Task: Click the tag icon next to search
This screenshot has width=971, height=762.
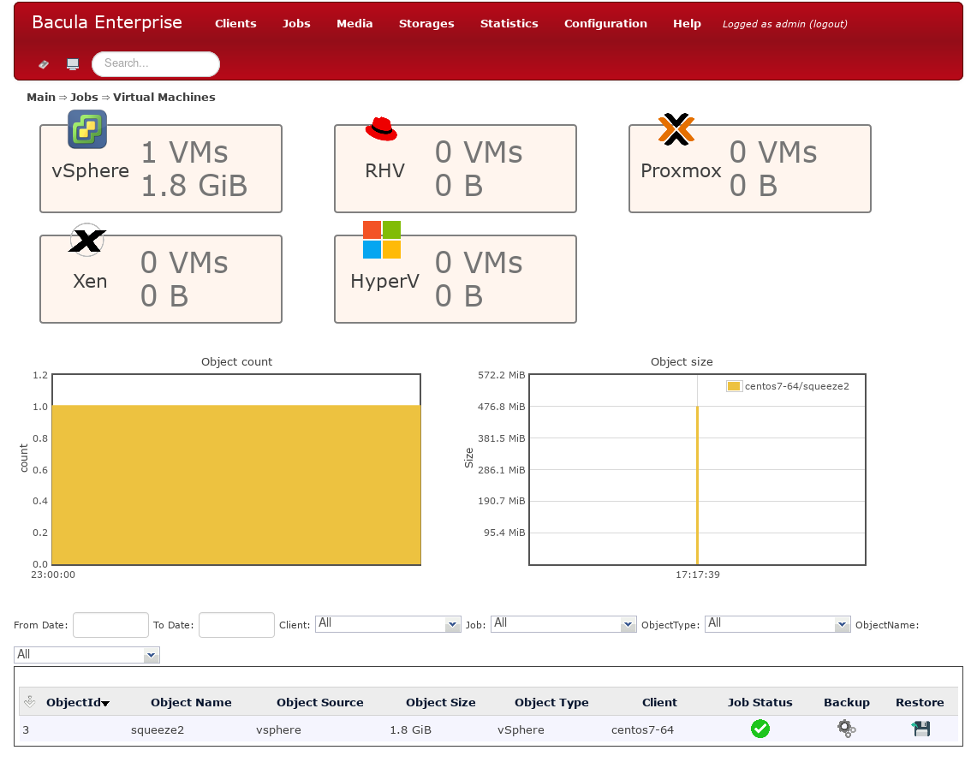Action: tap(42, 63)
